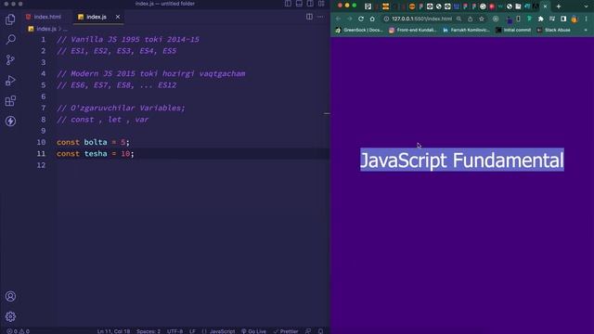Click the zoom magnifier in the address bar
Image resolution: width=594 pixels, height=334 pixels.
tap(458, 19)
